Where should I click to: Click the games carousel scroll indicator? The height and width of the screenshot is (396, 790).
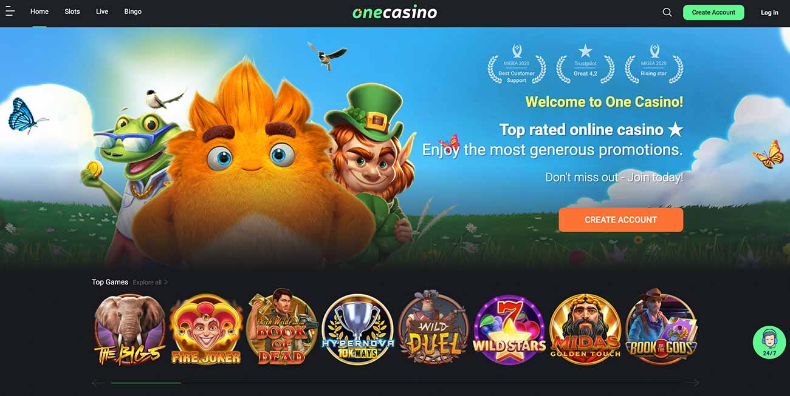(146, 383)
